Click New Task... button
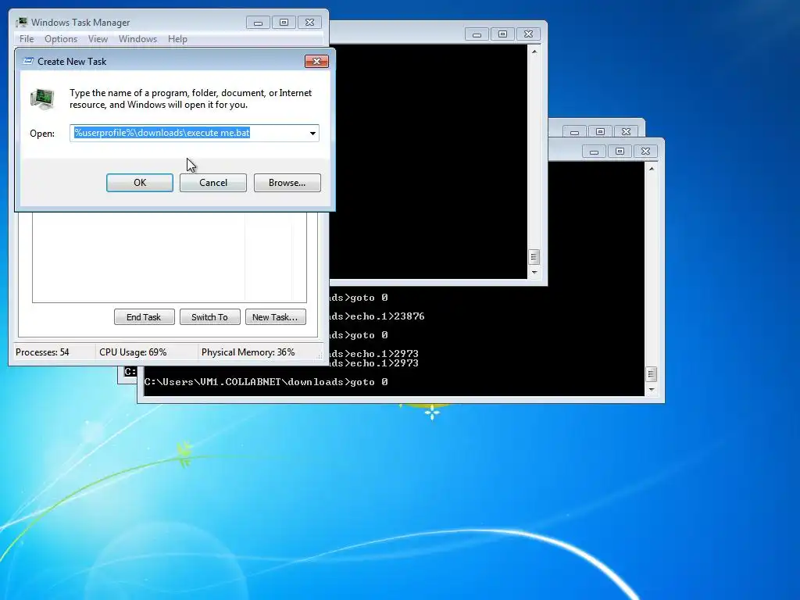800x600 pixels. point(275,317)
